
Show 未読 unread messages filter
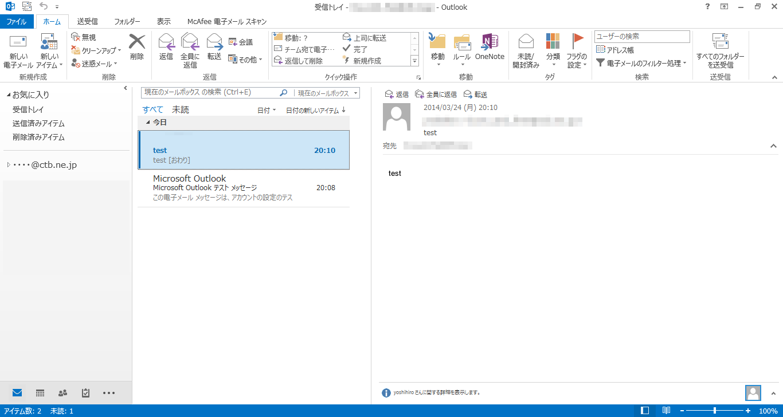[x=181, y=109]
